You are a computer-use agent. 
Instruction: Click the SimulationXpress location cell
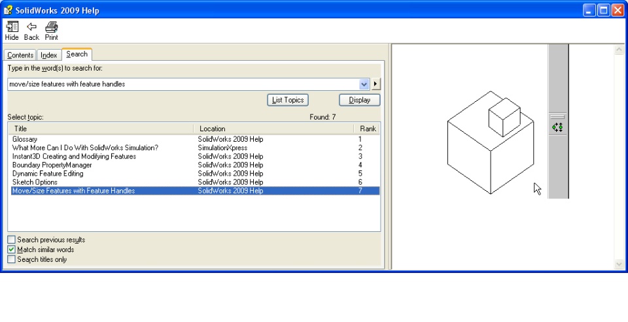(x=222, y=148)
